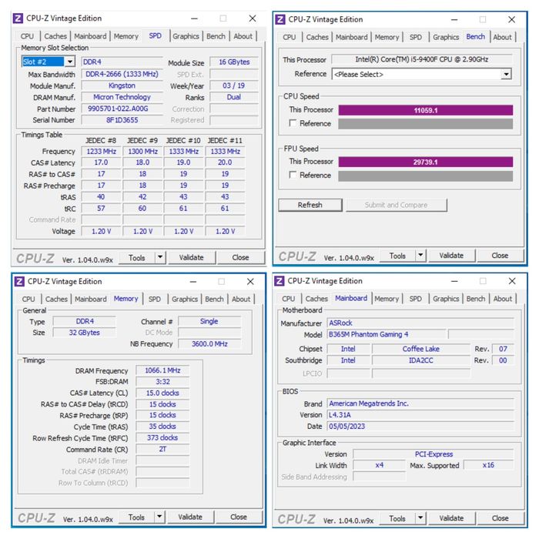
Task: Click Row Refresh Cycle 373 clocks value
Action: tap(162, 437)
